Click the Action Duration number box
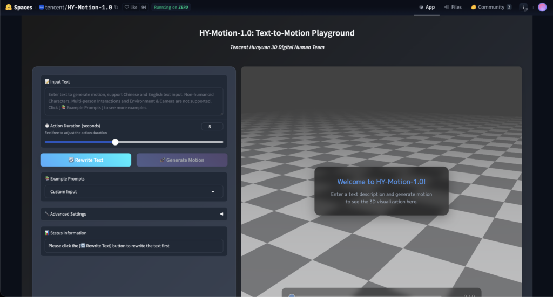The height and width of the screenshot is (297, 553). point(212,127)
